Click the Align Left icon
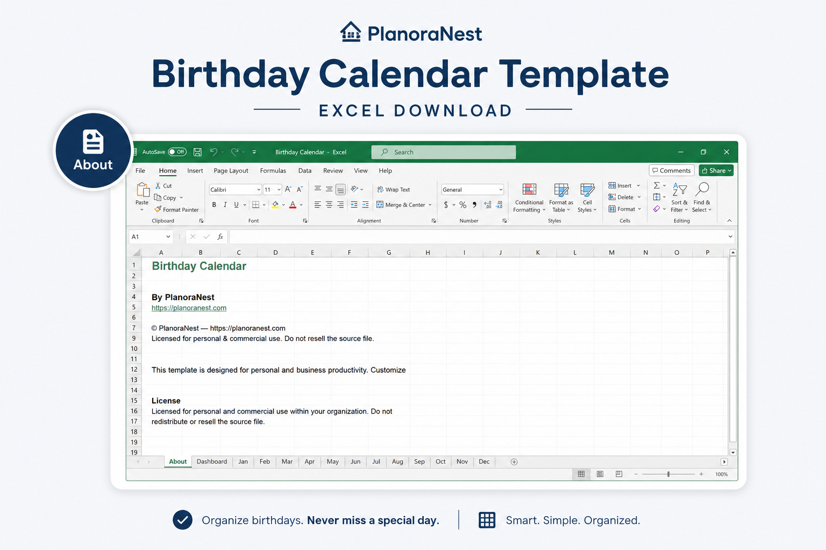The width and height of the screenshot is (826, 550). 317,205
